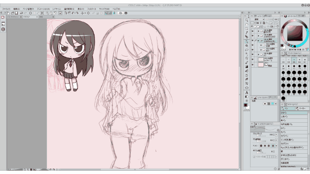This screenshot has width=310, height=174.
Task: Open the 通常 blending mode dropdown
Action: (260, 19)
